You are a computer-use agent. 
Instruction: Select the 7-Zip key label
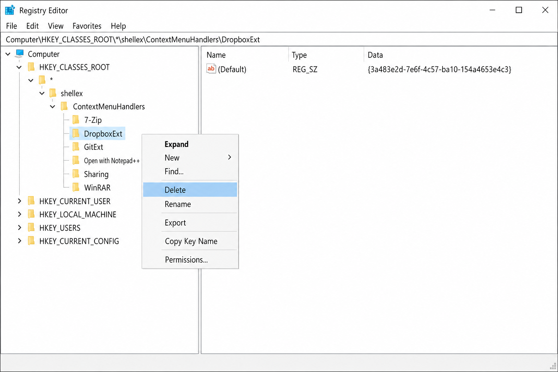pos(93,120)
